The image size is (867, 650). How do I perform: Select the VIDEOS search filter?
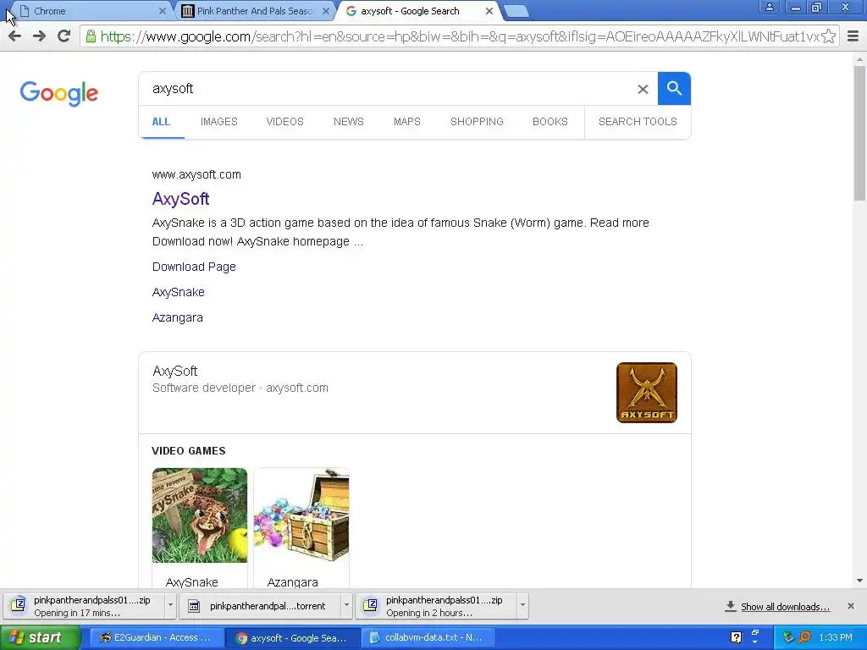coord(284,122)
